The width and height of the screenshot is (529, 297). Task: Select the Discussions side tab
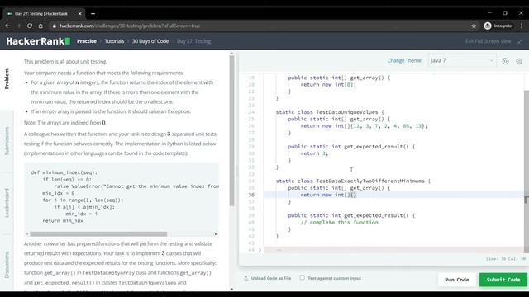[x=7, y=265]
